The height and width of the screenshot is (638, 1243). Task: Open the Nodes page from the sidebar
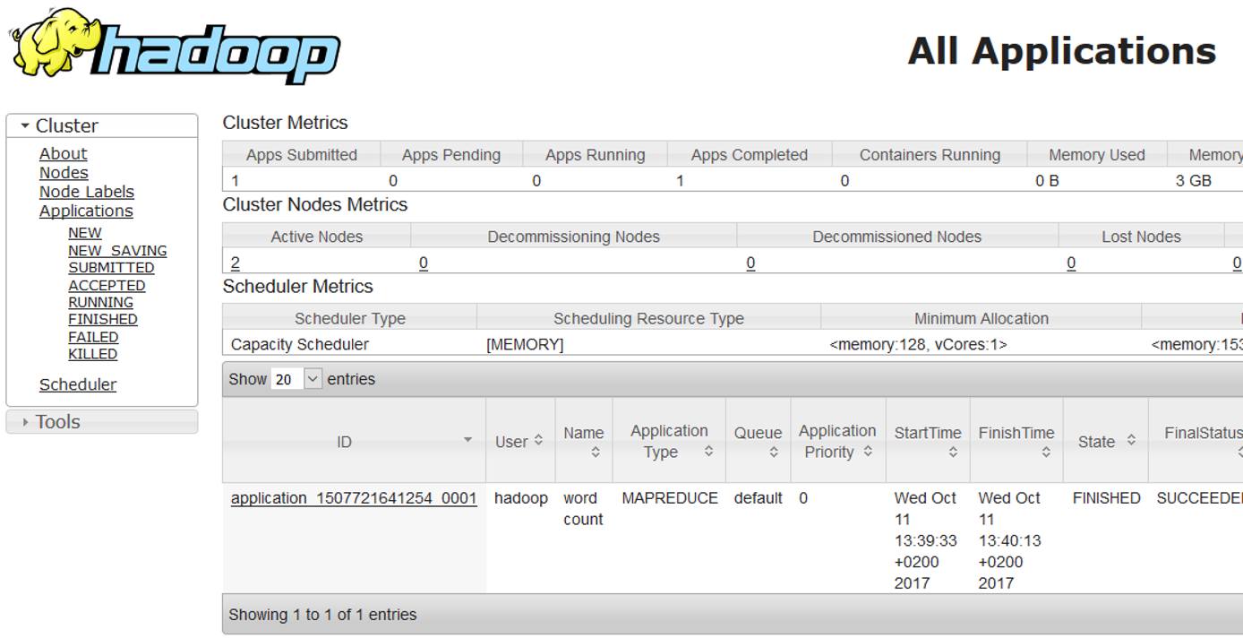(x=63, y=172)
